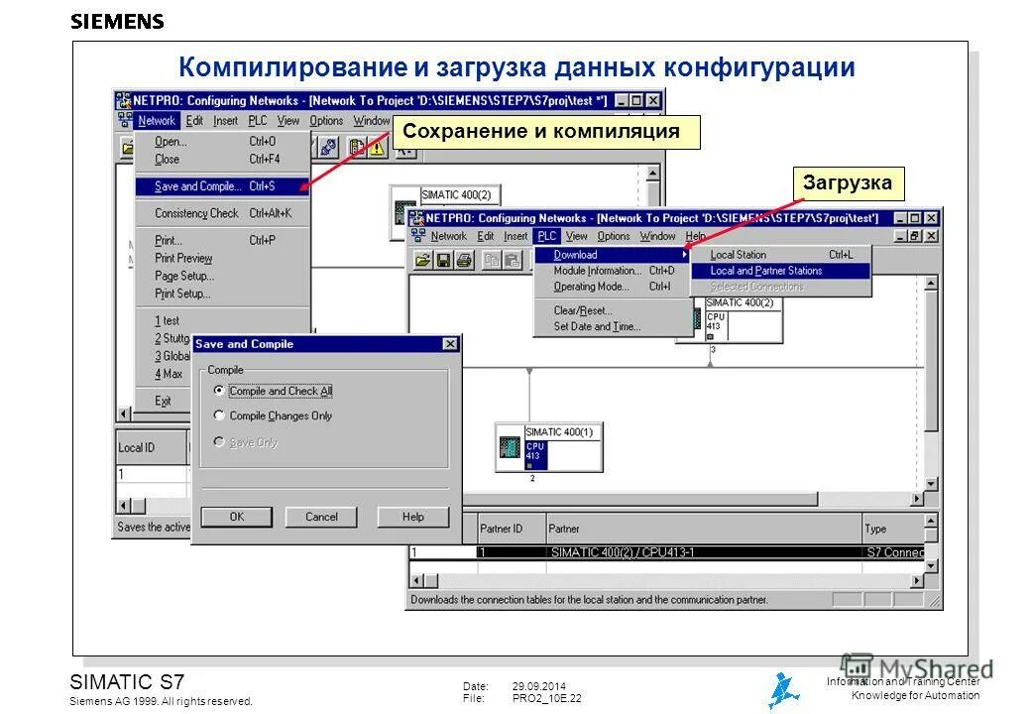The height and width of the screenshot is (714, 1031).
Task: Click OK in Save and Compile dialog
Action: click(237, 517)
